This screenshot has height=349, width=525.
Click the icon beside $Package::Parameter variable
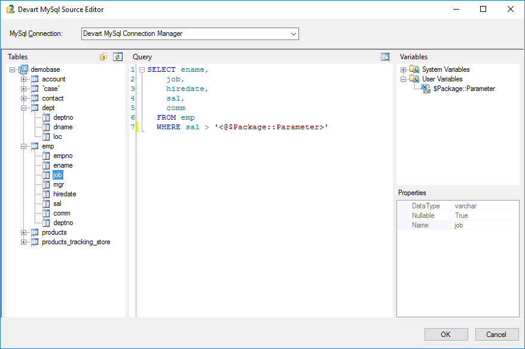425,88
